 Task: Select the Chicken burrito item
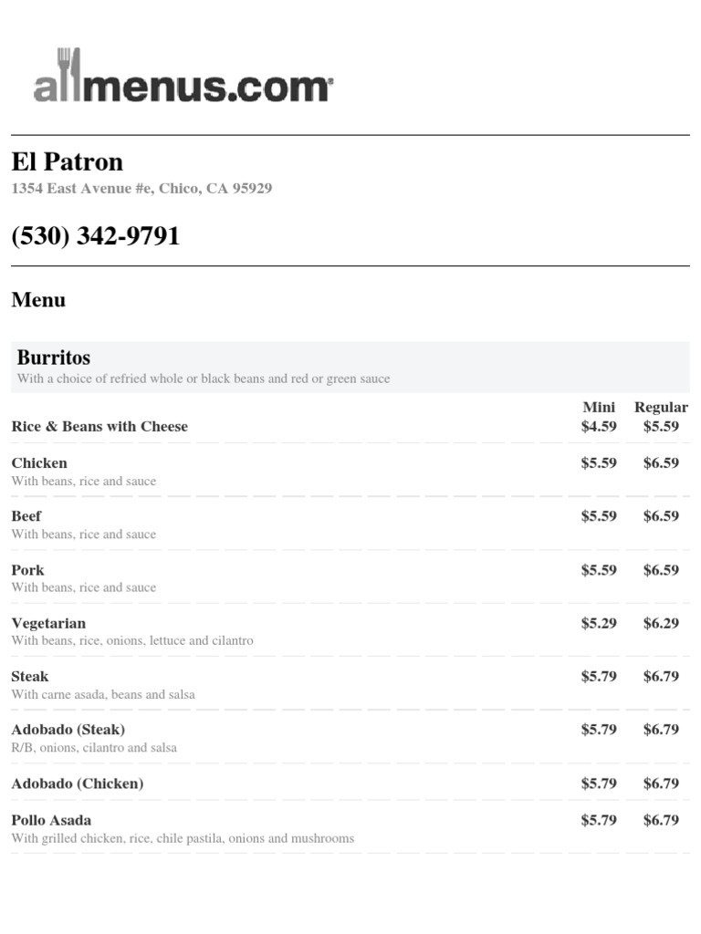[x=39, y=462]
